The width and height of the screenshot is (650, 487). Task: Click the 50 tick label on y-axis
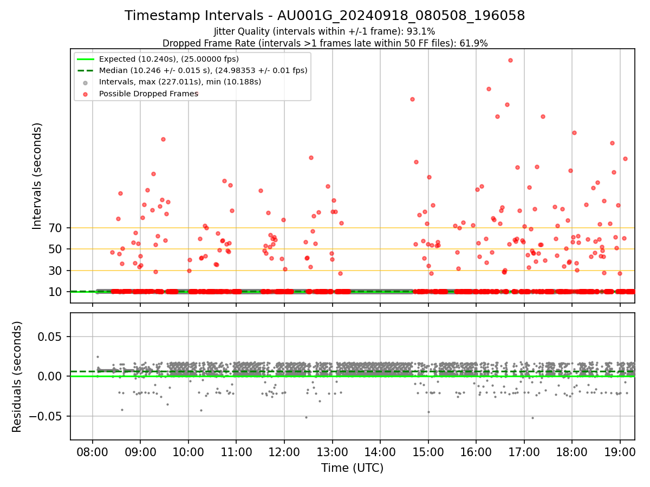click(x=56, y=249)
